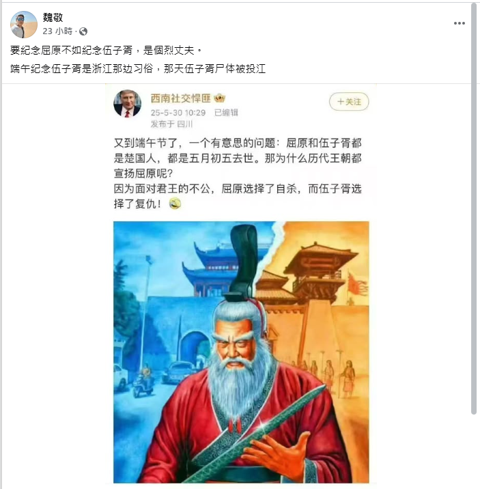This screenshot has height=489, width=480.
Task: Open the painting of the bearded elder
Action: tap(241, 352)
